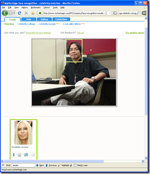The width and height of the screenshot is (150, 174).
Task: Switch to the Vote tab
Action: click(29, 19)
